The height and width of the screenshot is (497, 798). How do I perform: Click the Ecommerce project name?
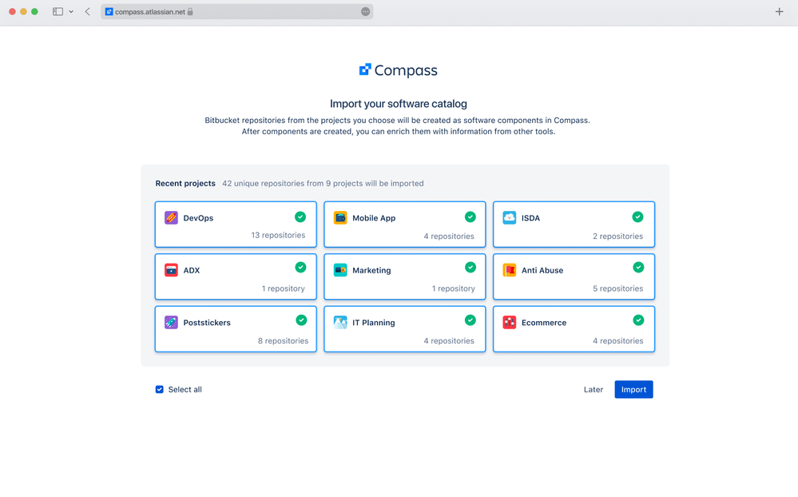[543, 323]
